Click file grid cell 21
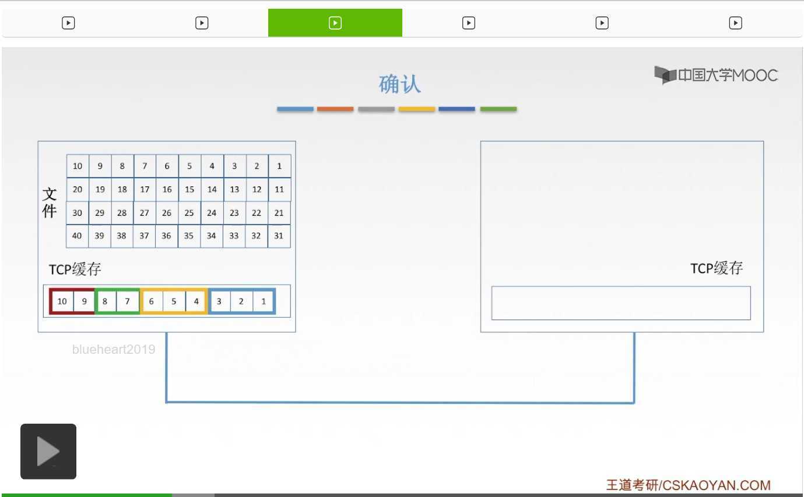 click(279, 212)
